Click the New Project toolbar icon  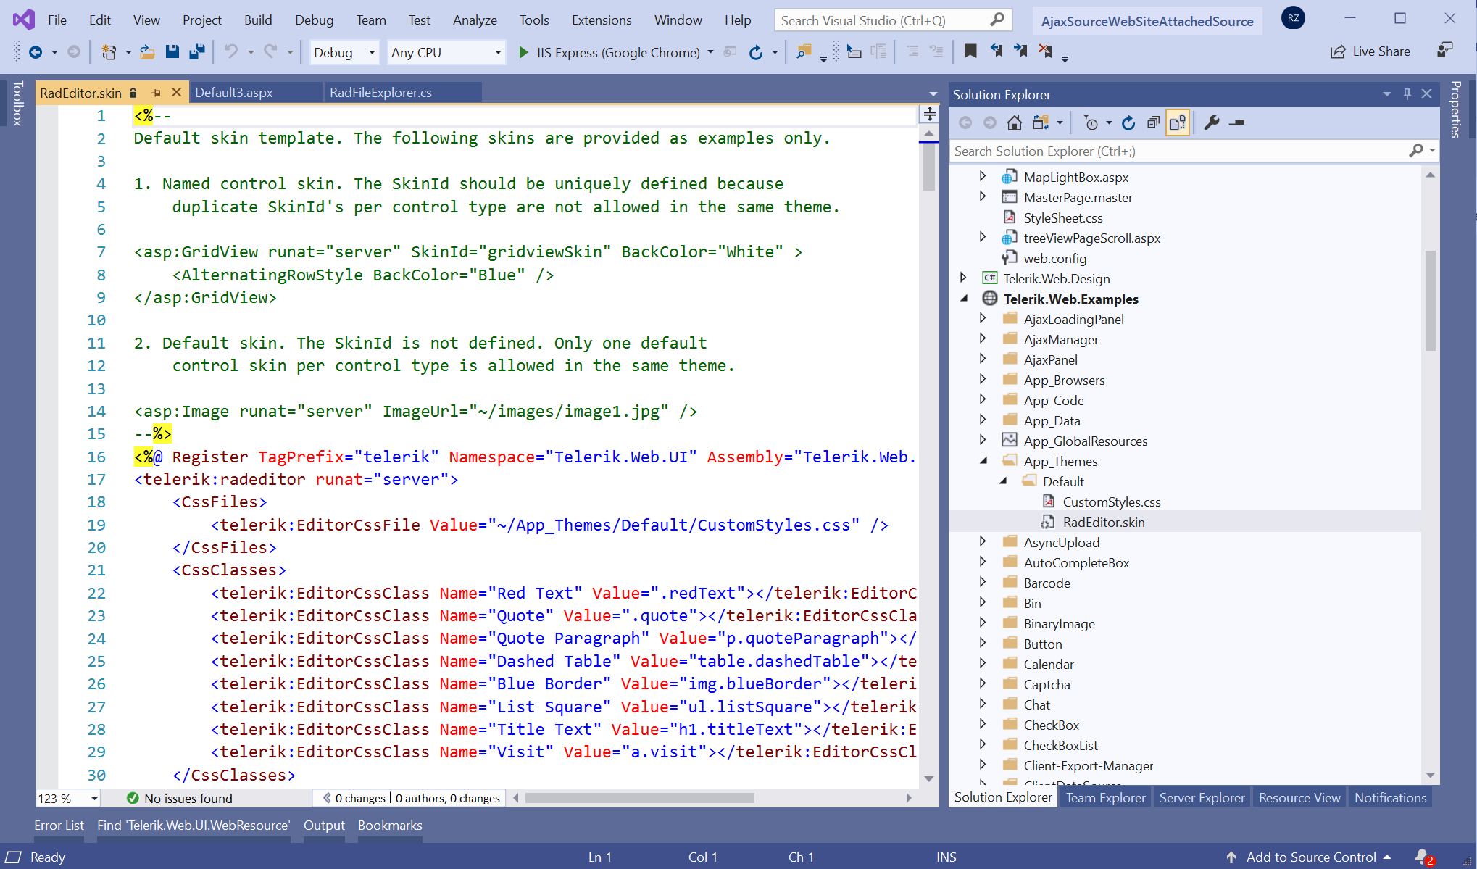click(x=109, y=52)
